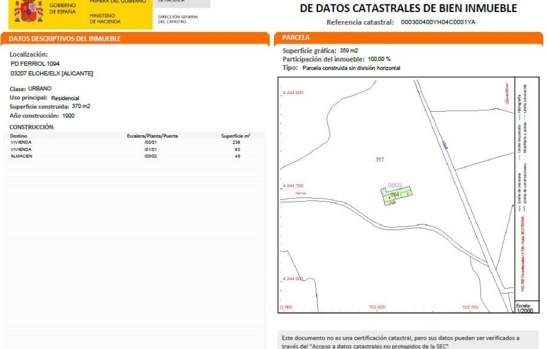Viewport: 548px width, 349px height.
Task: Click the red UTM coordinates legend text
Action: pos(523,254)
